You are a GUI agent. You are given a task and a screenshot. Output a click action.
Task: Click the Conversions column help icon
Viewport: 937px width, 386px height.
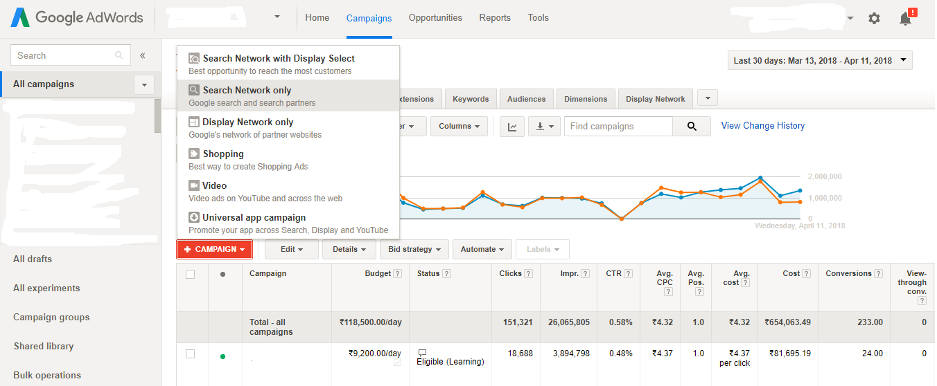tap(879, 274)
